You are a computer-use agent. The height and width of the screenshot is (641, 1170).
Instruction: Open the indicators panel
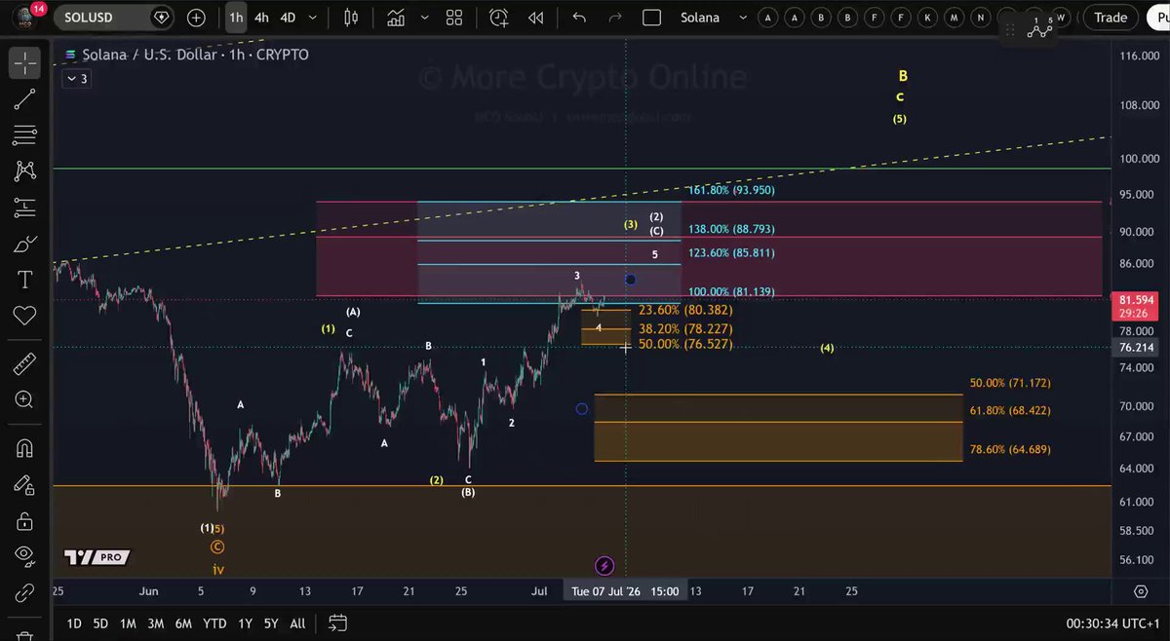[396, 18]
